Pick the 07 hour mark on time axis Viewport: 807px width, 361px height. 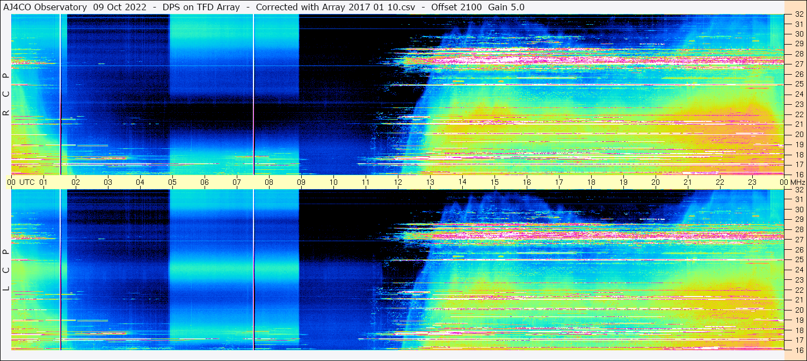(237, 182)
